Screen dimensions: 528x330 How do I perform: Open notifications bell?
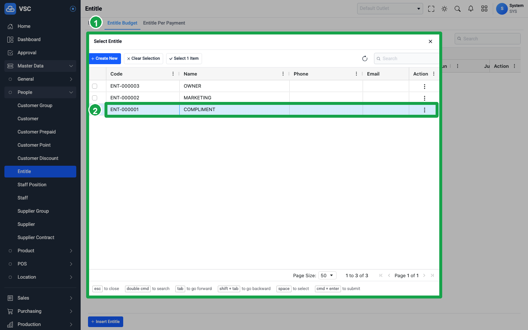[471, 9]
